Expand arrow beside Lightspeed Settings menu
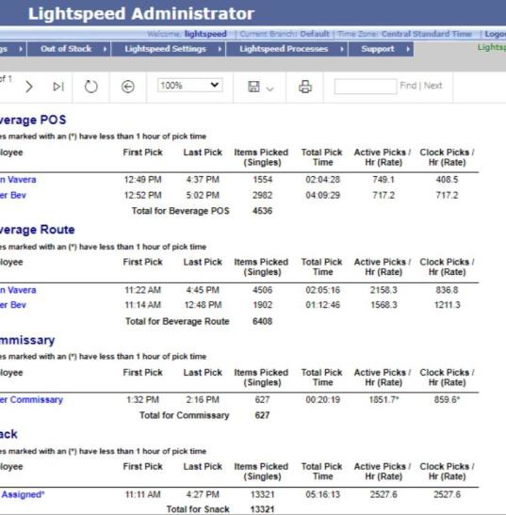The width and height of the screenshot is (506, 515). (x=220, y=49)
